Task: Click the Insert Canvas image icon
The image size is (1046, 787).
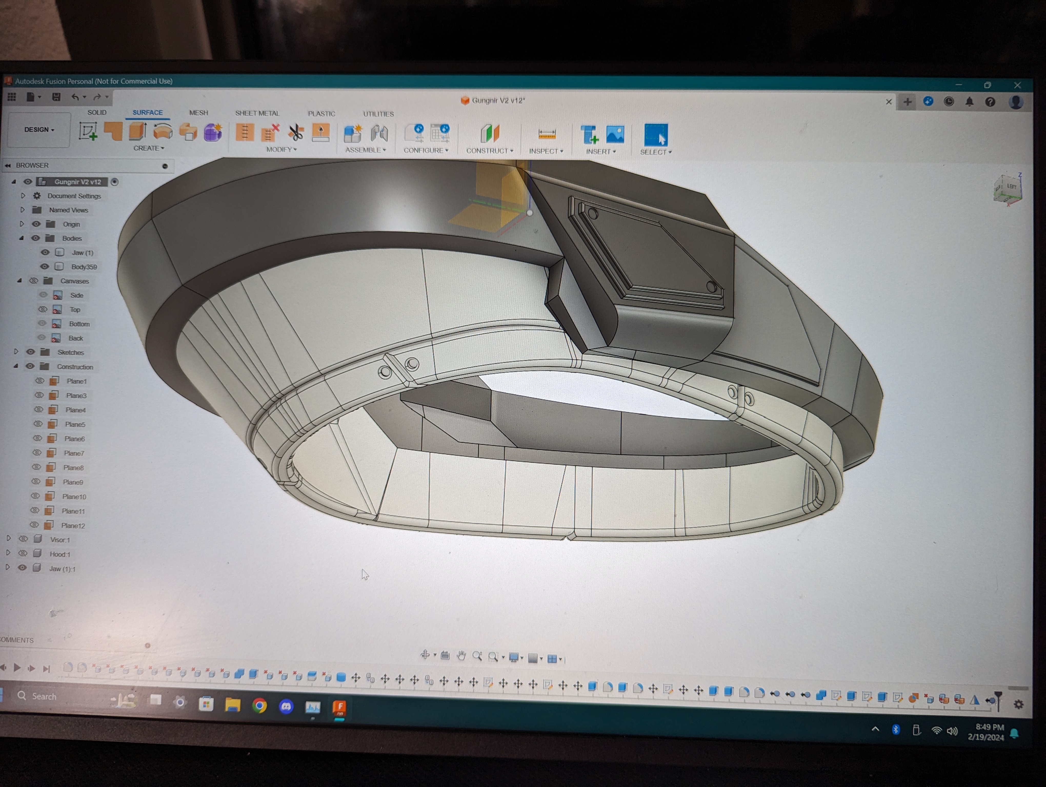Action: click(615, 135)
